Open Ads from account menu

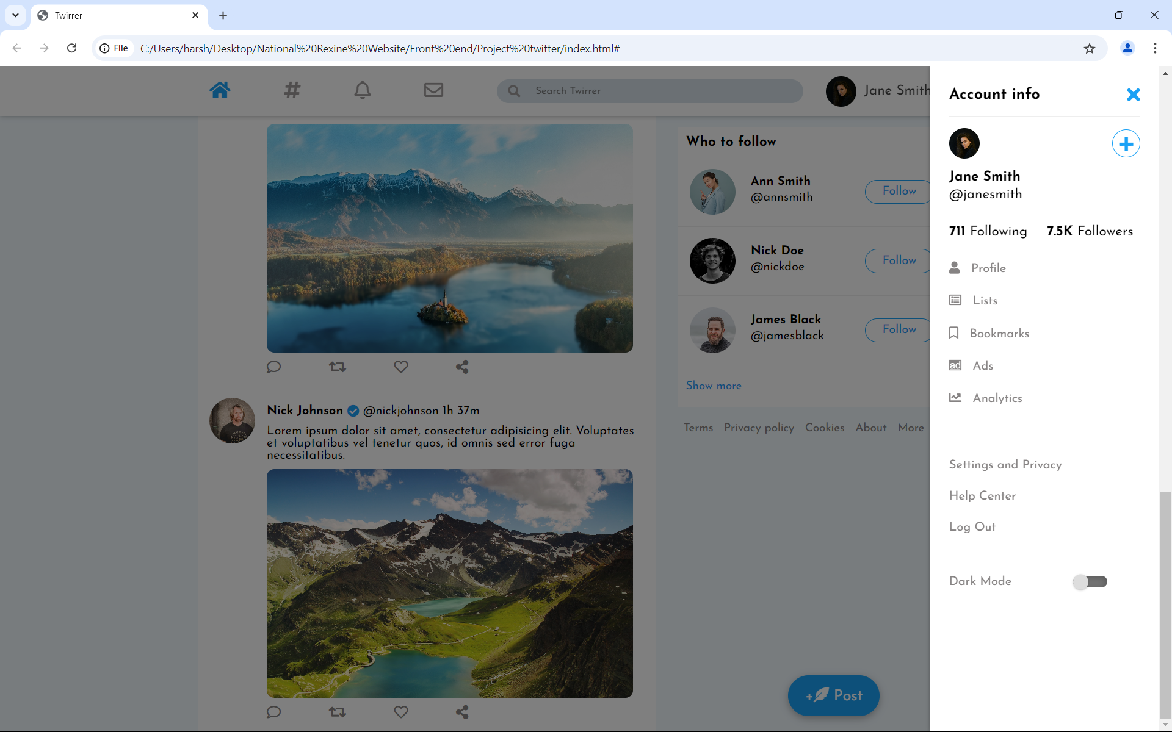click(x=971, y=365)
